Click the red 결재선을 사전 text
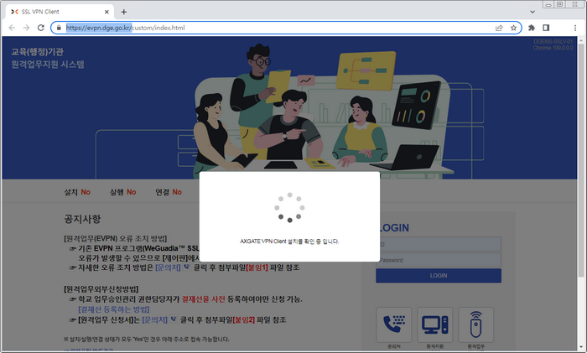 click(203, 299)
